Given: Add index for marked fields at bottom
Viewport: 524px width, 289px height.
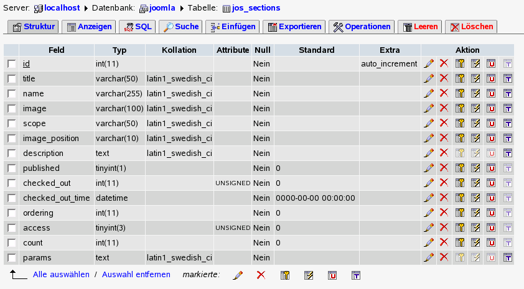Looking at the screenshot, I should pos(309,275).
